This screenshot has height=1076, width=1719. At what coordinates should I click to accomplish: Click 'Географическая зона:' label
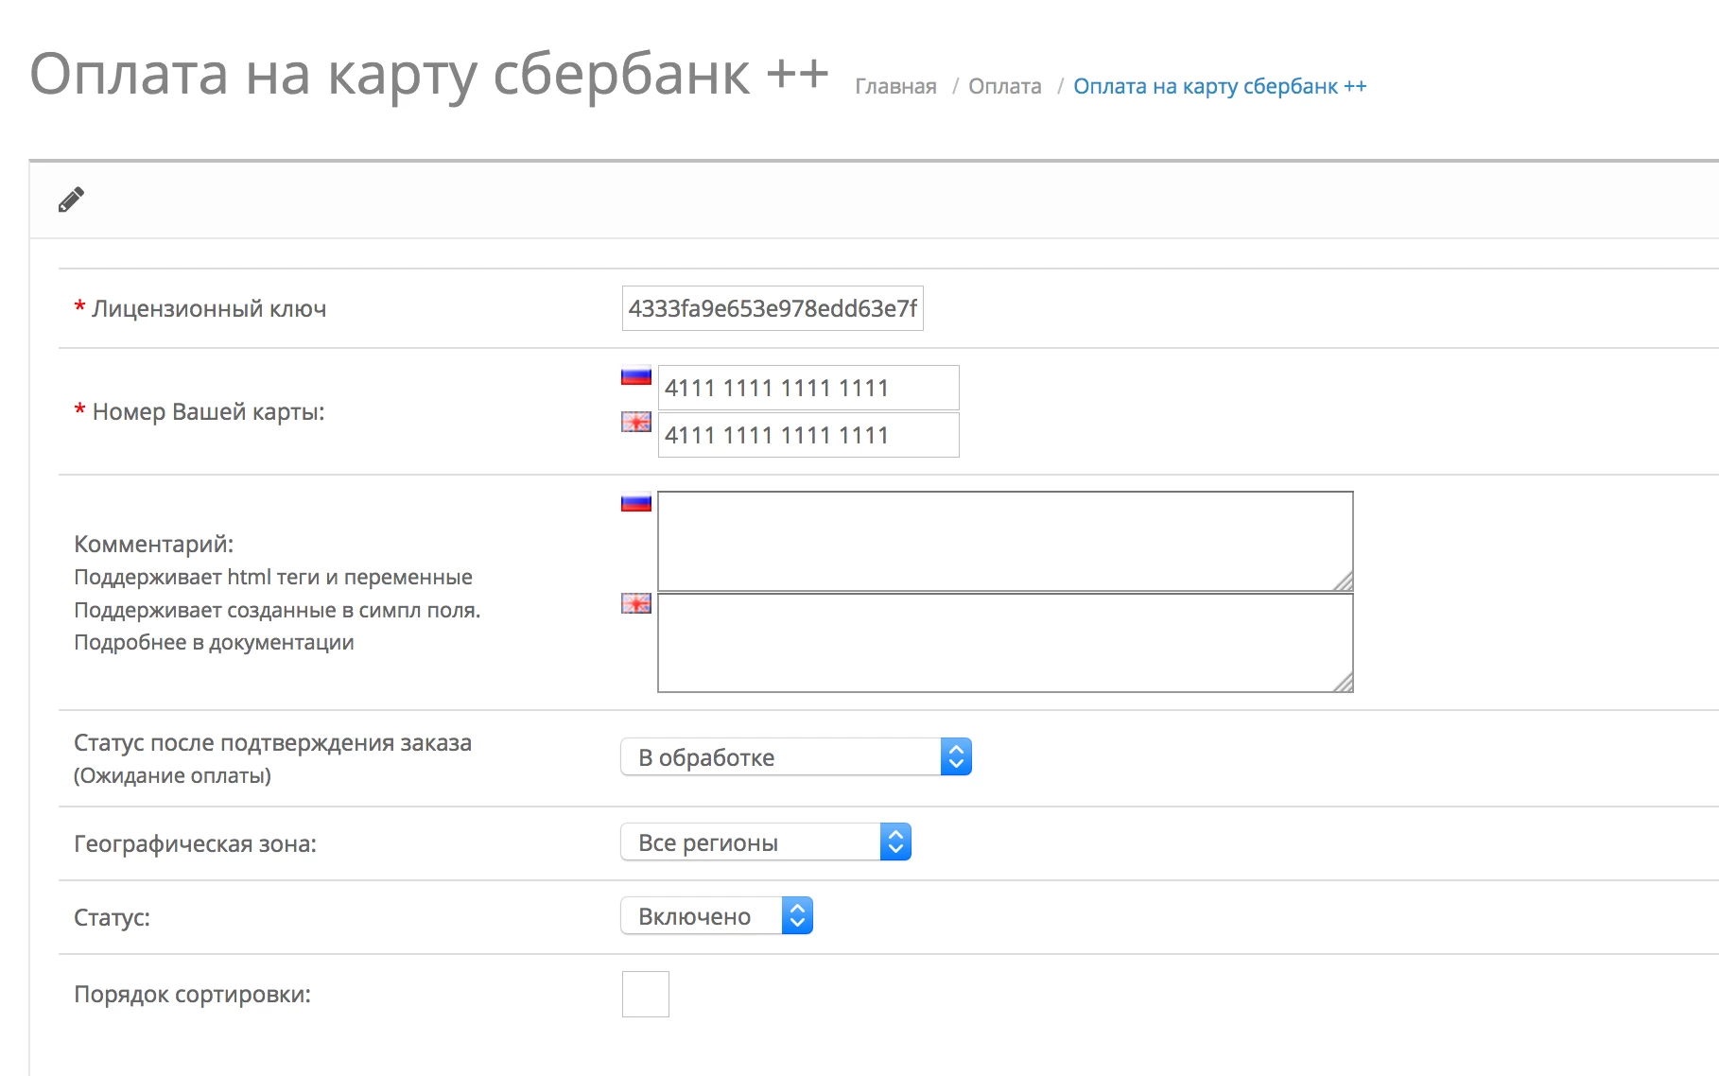[x=195, y=843]
